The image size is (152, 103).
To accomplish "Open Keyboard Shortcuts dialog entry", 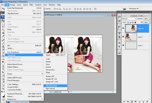I will click(24, 94).
